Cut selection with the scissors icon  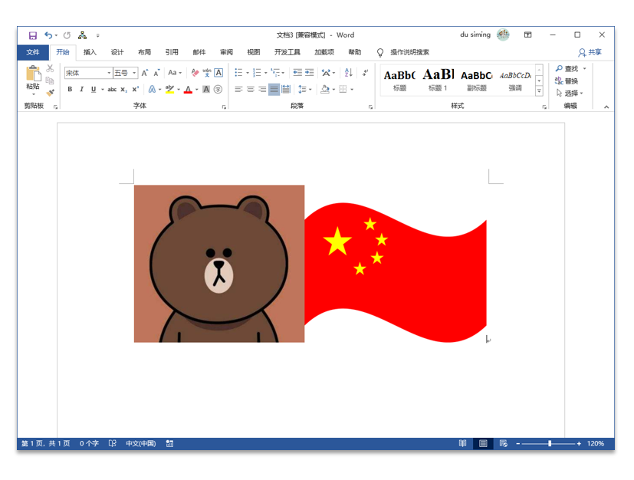50,68
